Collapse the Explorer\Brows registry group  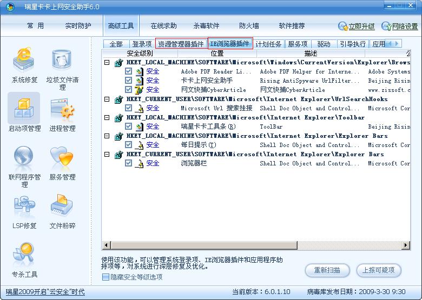(x=107, y=62)
